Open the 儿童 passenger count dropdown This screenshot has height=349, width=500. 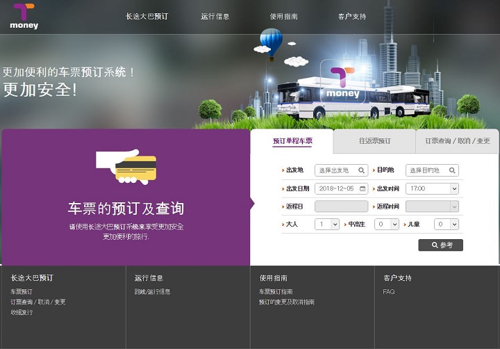click(x=447, y=224)
